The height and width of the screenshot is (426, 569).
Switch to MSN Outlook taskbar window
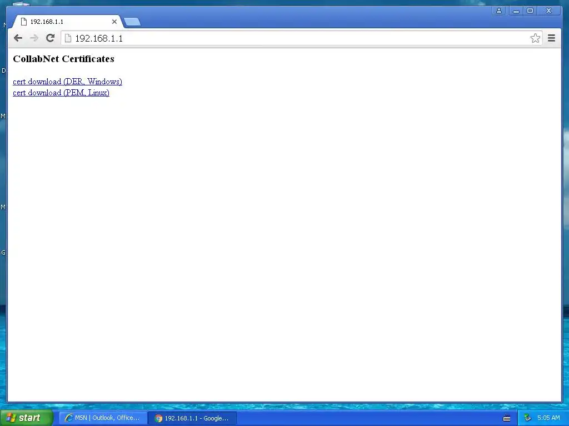point(103,418)
